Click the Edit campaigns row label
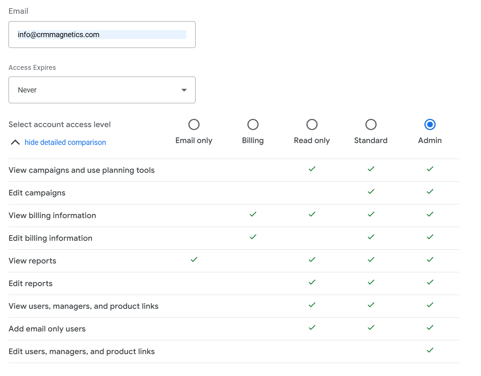This screenshot has height=376, width=481. pos(37,193)
